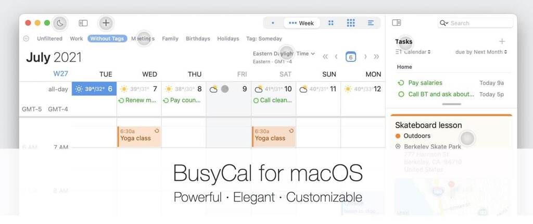533x224 pixels.
Task: Add a new task plus icon
Action: click(502, 42)
